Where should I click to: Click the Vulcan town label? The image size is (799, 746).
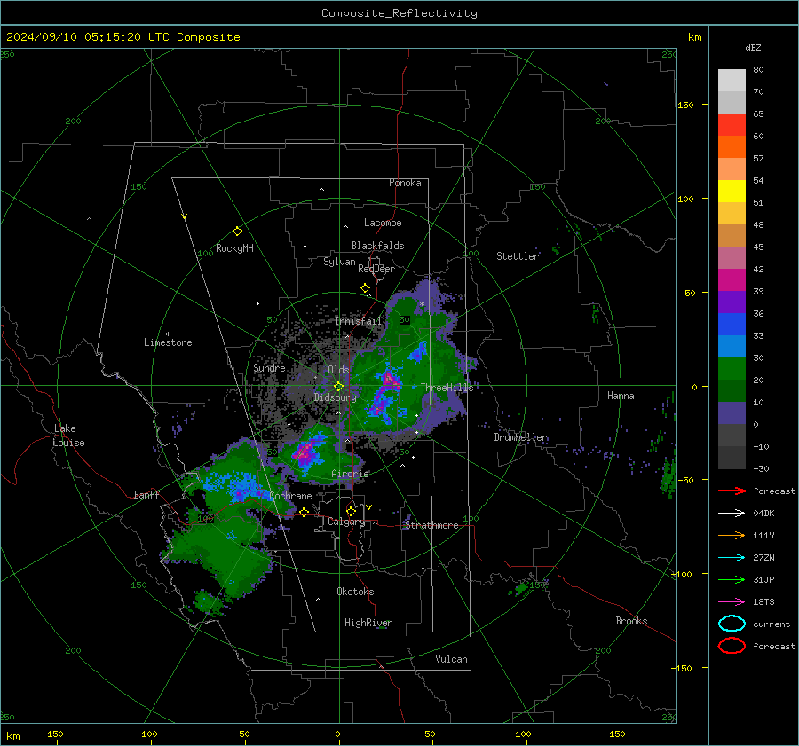pyautogui.click(x=452, y=659)
